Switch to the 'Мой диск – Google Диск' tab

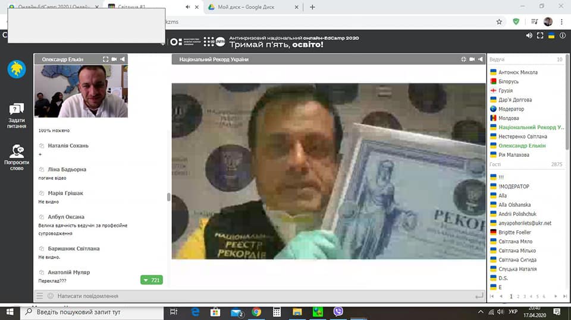(250, 7)
